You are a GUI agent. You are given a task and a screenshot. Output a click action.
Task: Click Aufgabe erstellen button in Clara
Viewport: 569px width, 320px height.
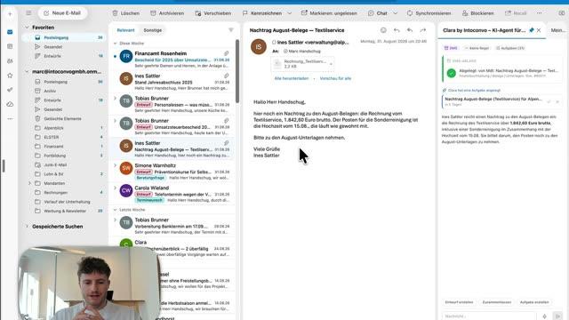(534, 302)
